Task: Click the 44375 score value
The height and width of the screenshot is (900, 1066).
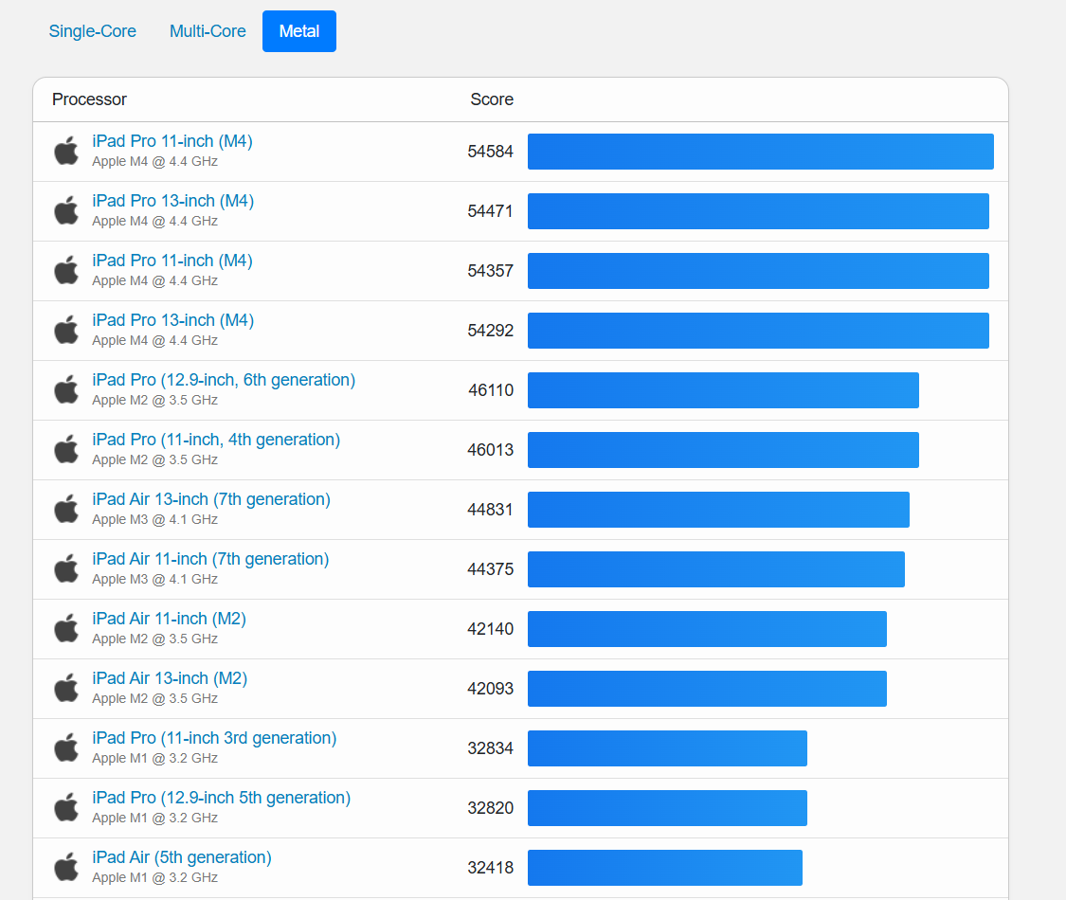Action: tap(490, 569)
